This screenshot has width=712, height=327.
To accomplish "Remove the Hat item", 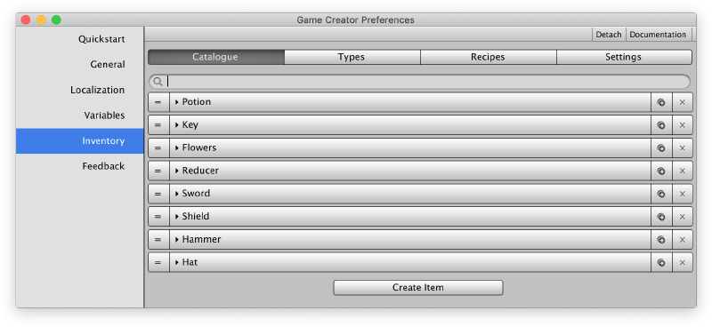I will tap(682, 262).
